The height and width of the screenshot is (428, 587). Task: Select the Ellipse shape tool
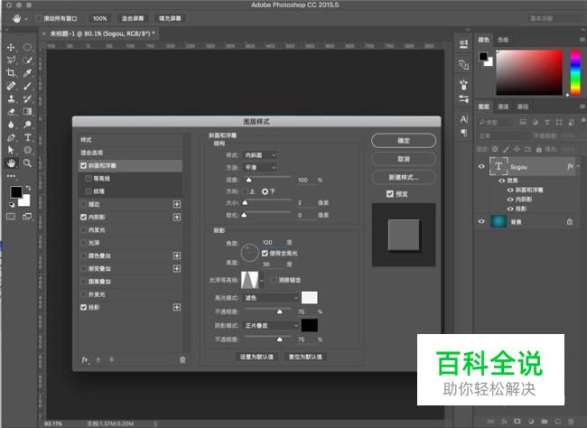(27, 150)
